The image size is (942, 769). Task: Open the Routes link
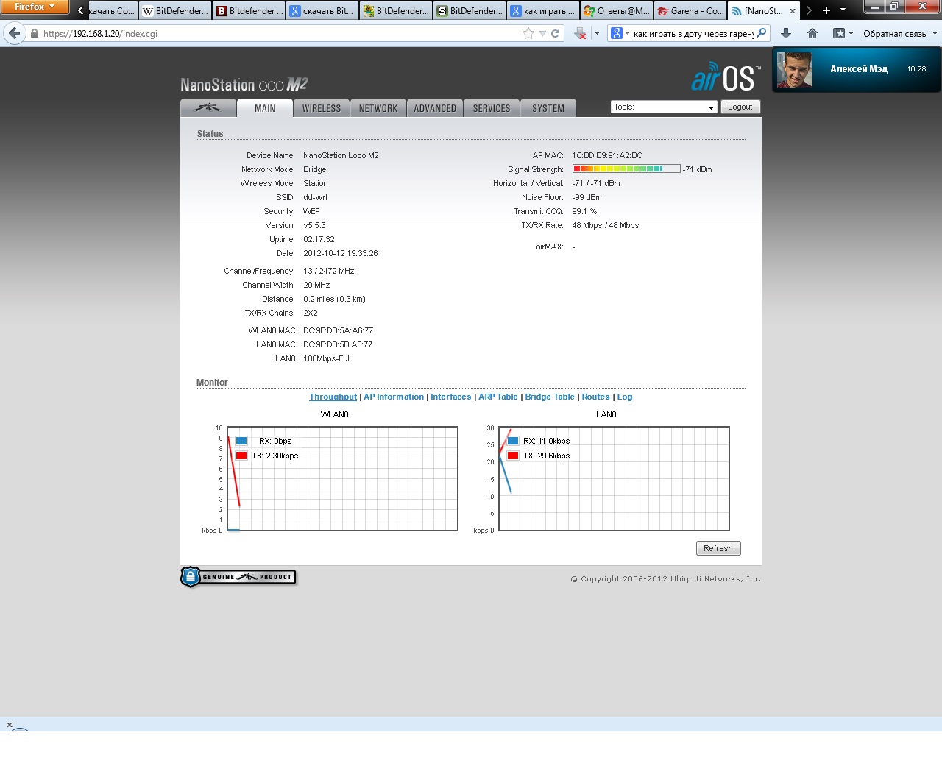pos(595,397)
